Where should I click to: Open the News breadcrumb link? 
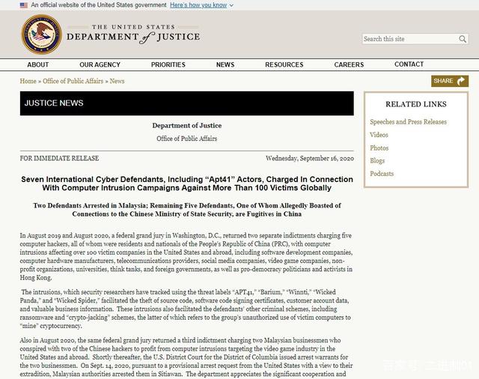click(117, 81)
